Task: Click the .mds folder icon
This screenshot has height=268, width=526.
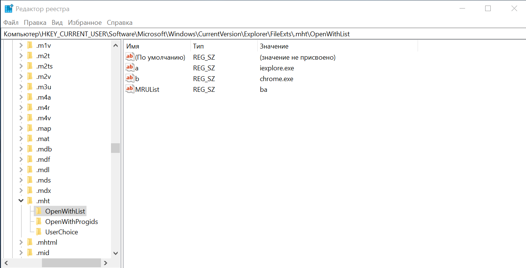Action: pos(30,180)
